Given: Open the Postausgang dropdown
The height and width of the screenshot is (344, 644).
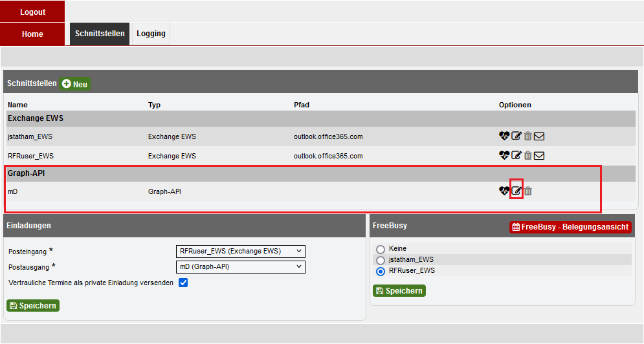Looking at the screenshot, I should coord(241,267).
